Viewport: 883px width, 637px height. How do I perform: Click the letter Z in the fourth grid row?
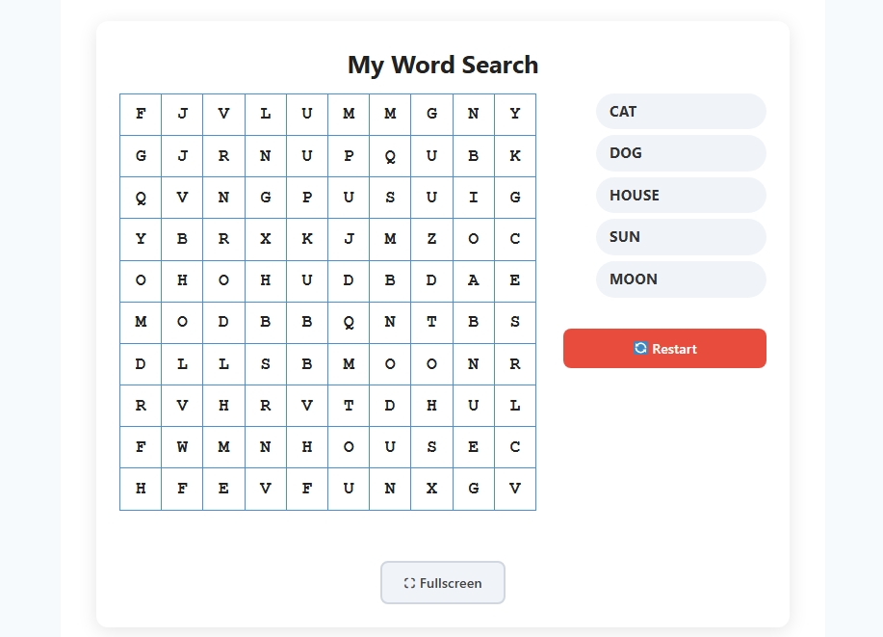[431, 239]
